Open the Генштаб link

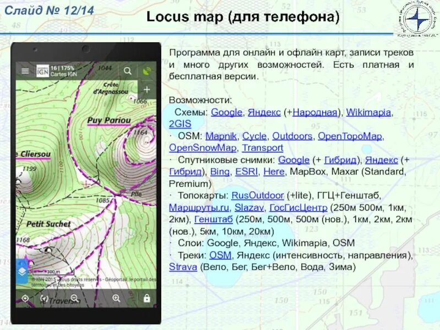point(213,219)
